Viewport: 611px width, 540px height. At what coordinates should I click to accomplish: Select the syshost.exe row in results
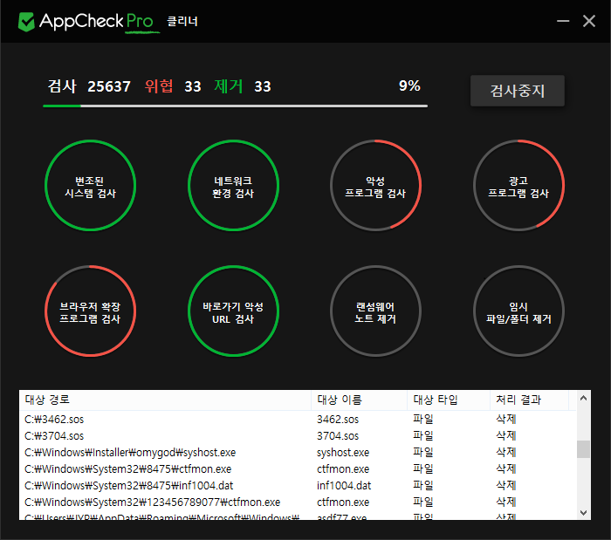coord(166,453)
